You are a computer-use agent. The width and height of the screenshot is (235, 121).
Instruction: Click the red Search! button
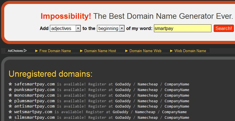click(x=224, y=28)
